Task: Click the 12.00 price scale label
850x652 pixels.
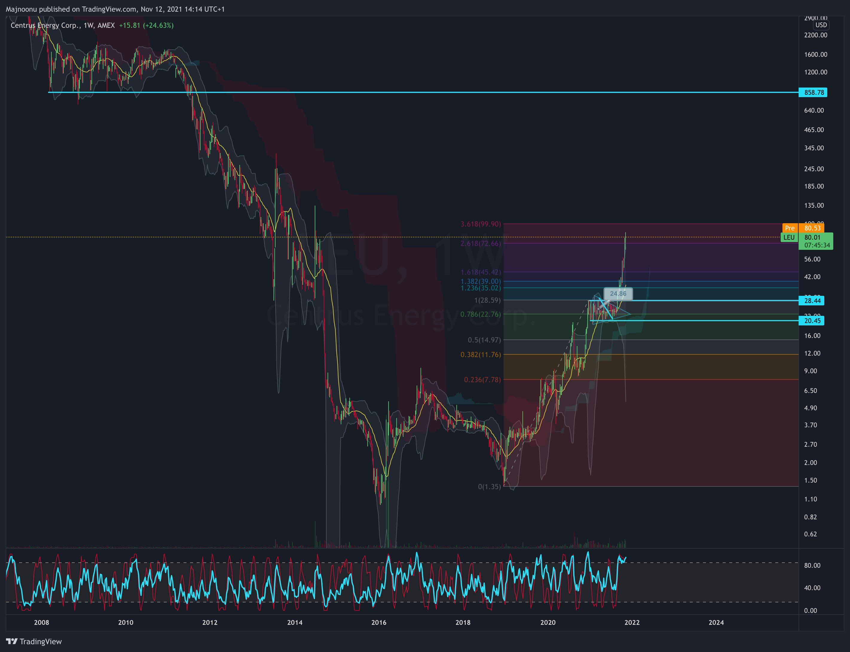Action: 812,353
